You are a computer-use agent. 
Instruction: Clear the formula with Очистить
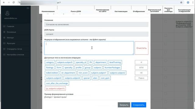(141, 48)
